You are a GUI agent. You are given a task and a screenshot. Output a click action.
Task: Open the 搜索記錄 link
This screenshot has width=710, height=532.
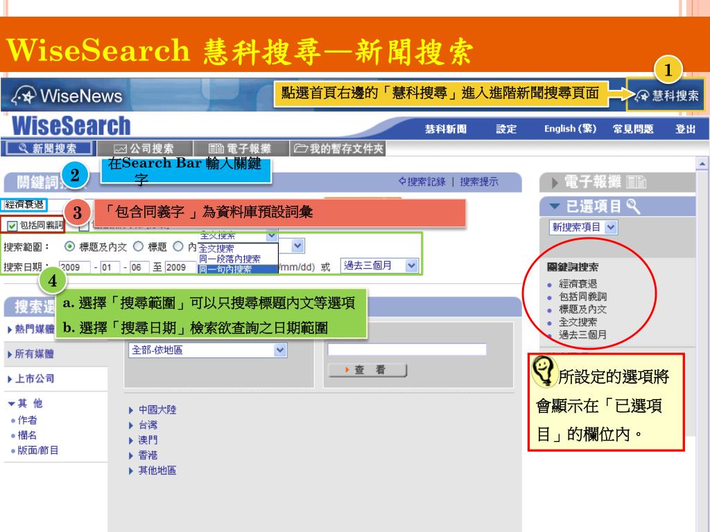(422, 182)
